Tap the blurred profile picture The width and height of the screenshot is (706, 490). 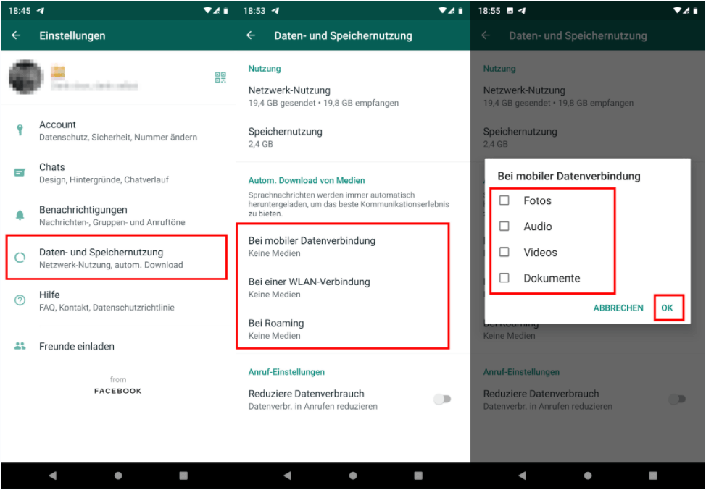(26, 77)
